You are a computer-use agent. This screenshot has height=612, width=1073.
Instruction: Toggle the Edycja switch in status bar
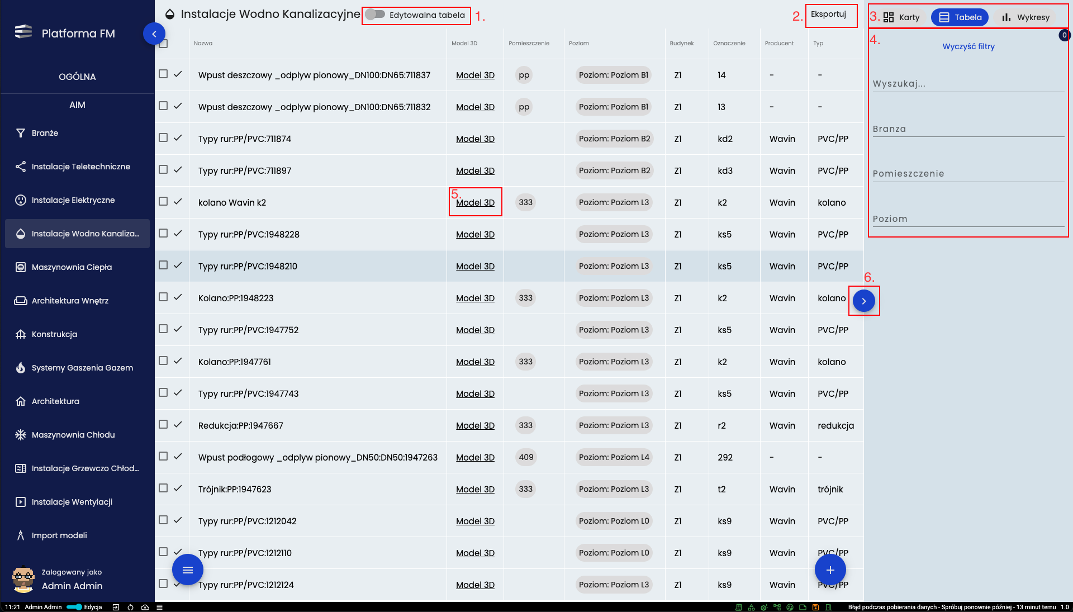pos(74,607)
